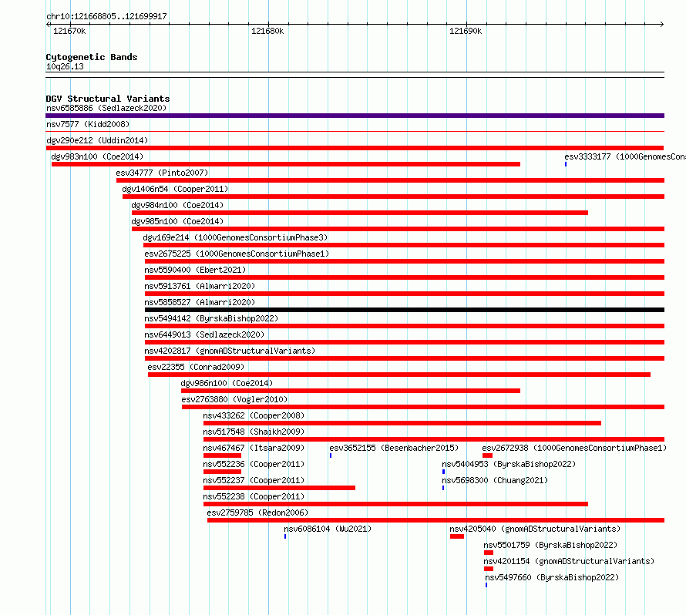
Task: Click the Cytogenetic Bands track title
Action: point(92,57)
